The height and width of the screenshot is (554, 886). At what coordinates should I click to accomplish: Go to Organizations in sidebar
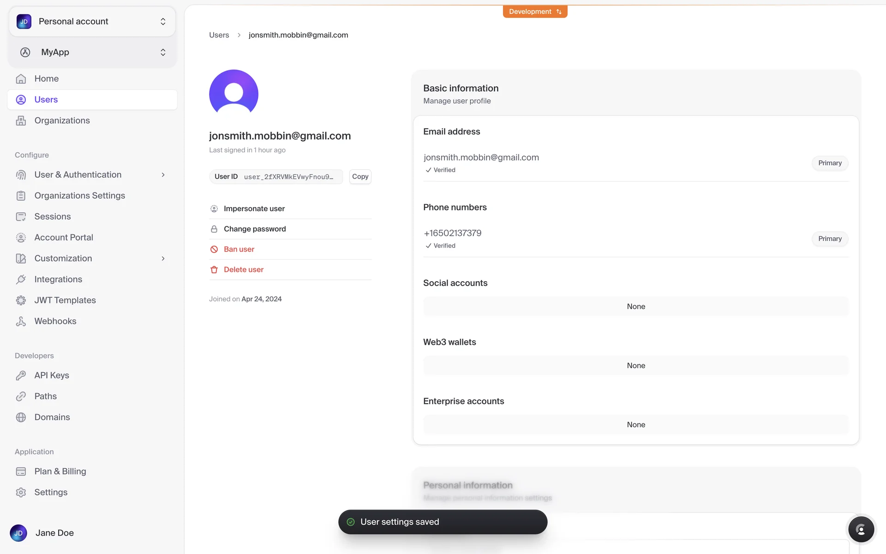(x=62, y=120)
